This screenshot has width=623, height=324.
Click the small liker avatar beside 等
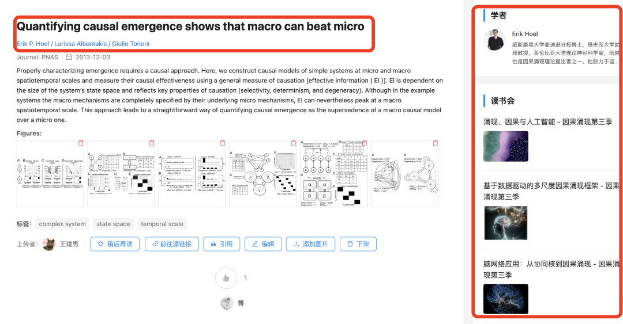(228, 303)
